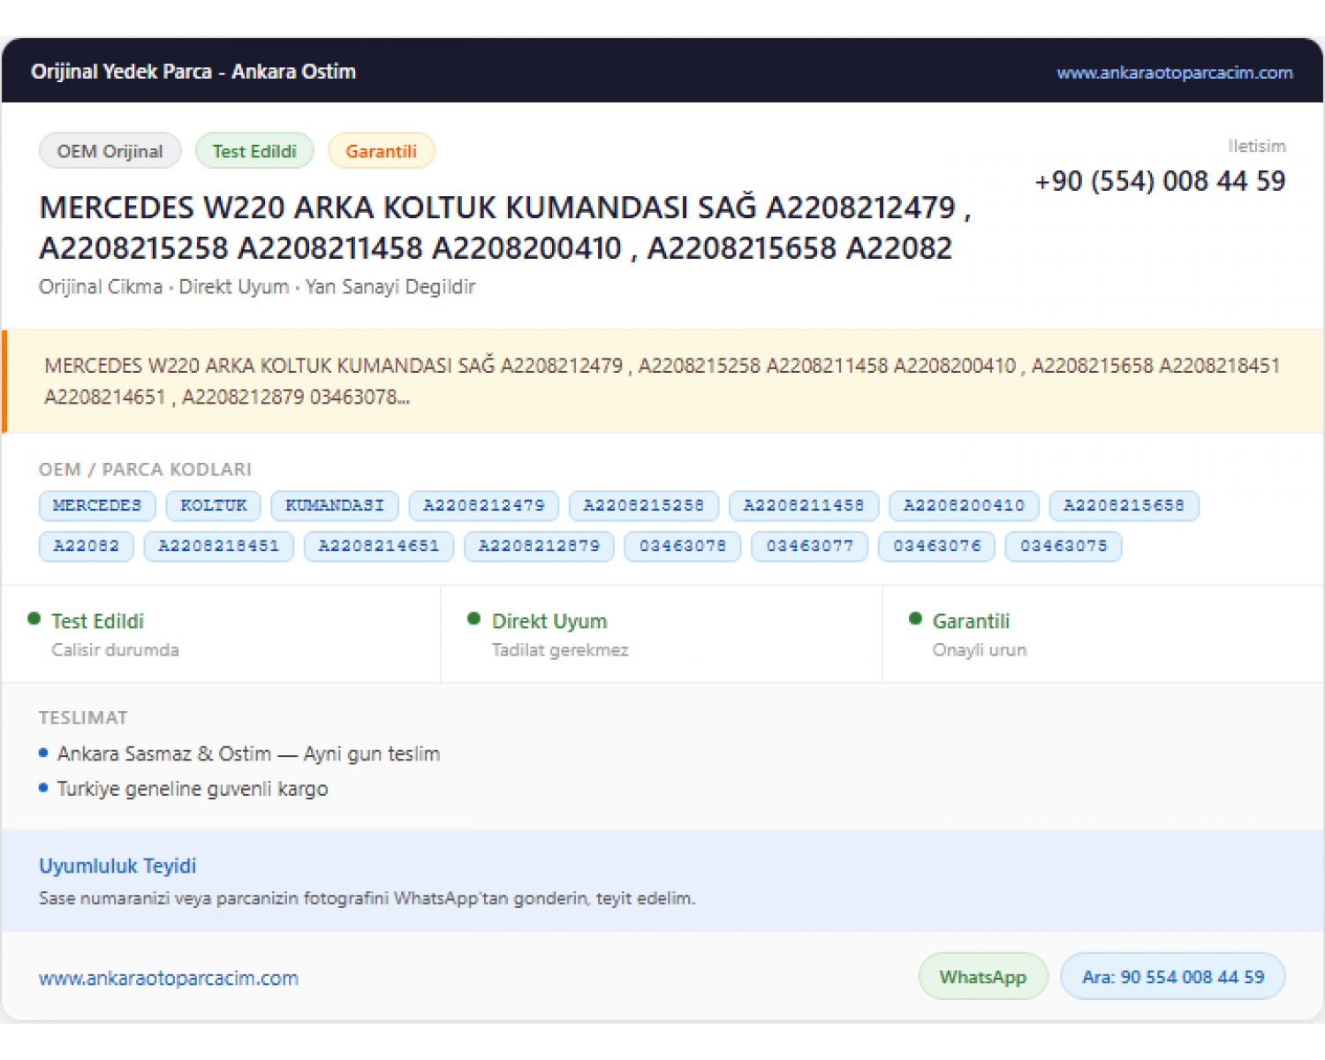Click the WhatsApp button
The height and width of the screenshot is (1060, 1325).
click(983, 976)
